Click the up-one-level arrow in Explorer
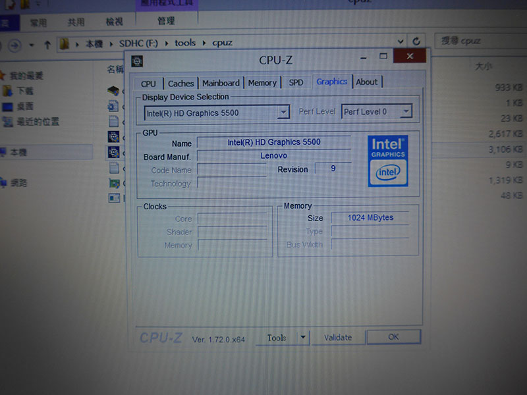 [x=47, y=45]
